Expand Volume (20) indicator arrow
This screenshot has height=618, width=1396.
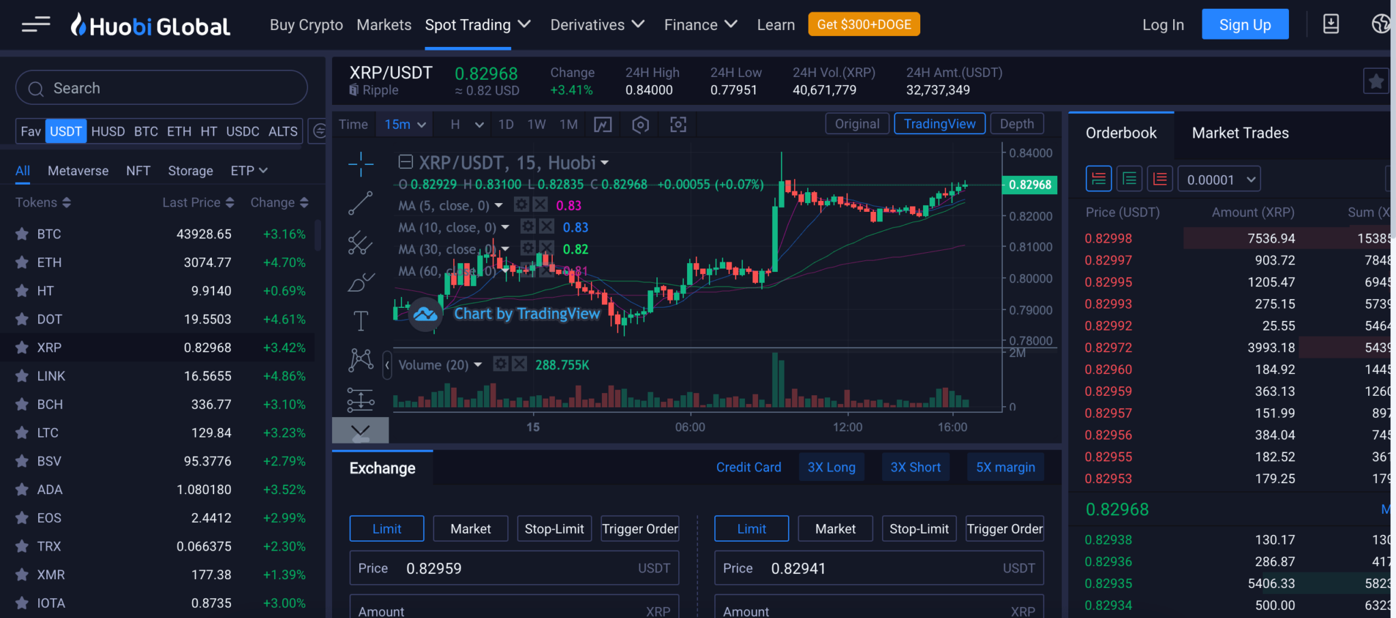coord(478,365)
